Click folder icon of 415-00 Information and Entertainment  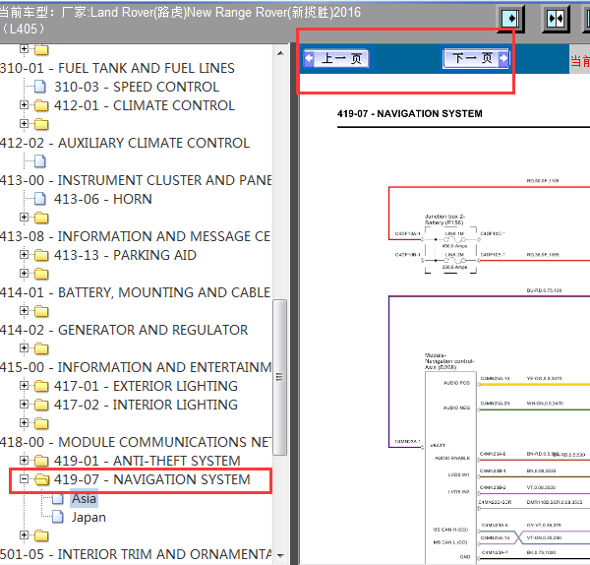41,348
